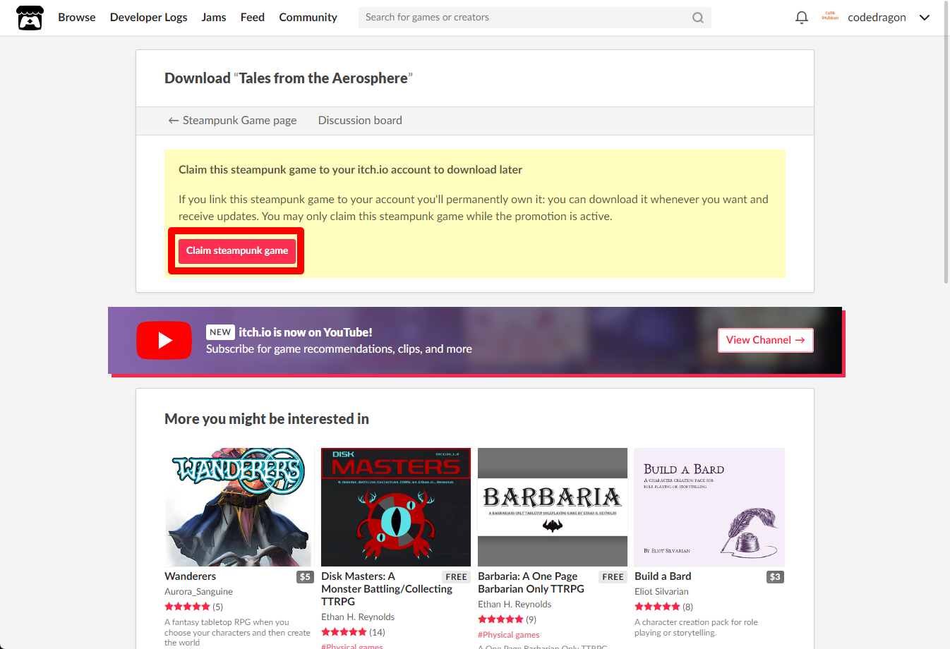Click Build a Bard star rating (8)
The height and width of the screenshot is (649, 950).
pos(663,607)
